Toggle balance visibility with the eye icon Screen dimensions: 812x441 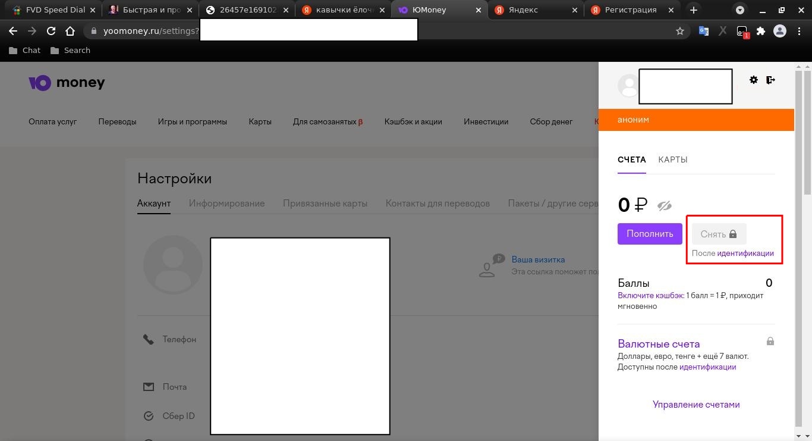(665, 205)
